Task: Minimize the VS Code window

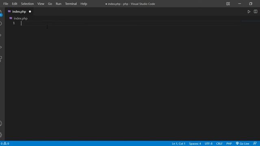Action: (239, 4)
